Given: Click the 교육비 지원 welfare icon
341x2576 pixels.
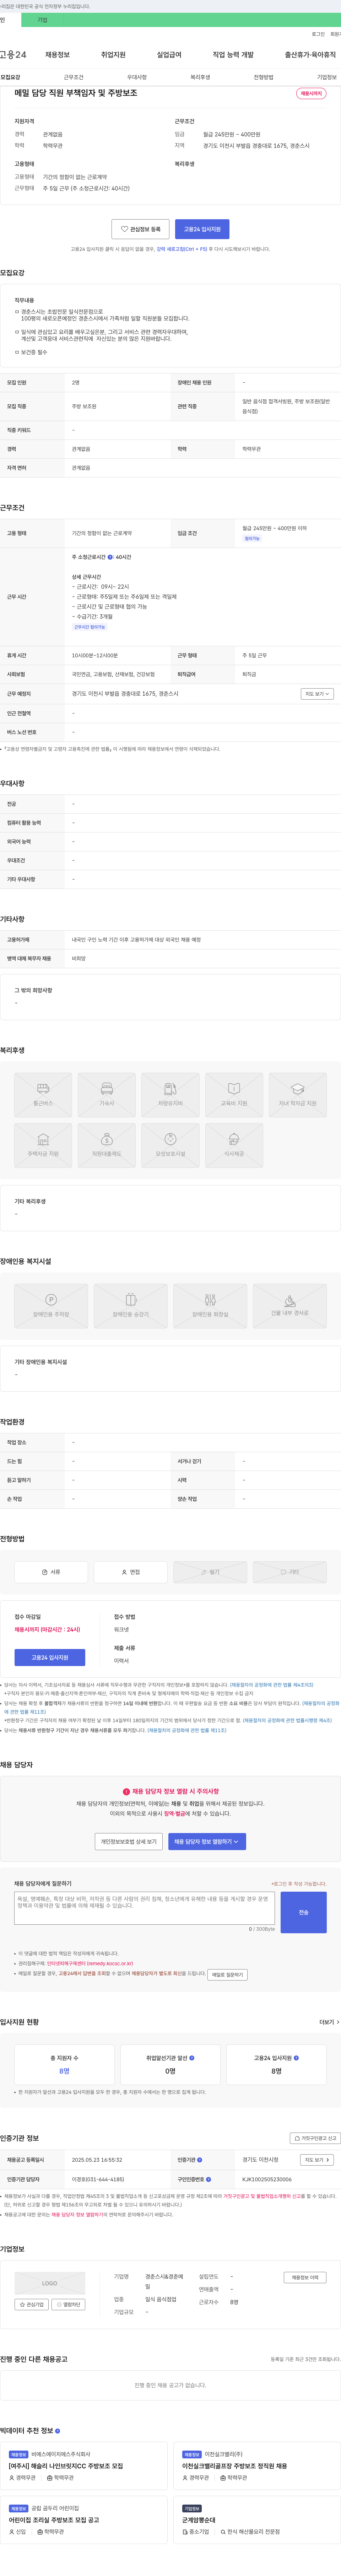Looking at the screenshot, I should [234, 1095].
